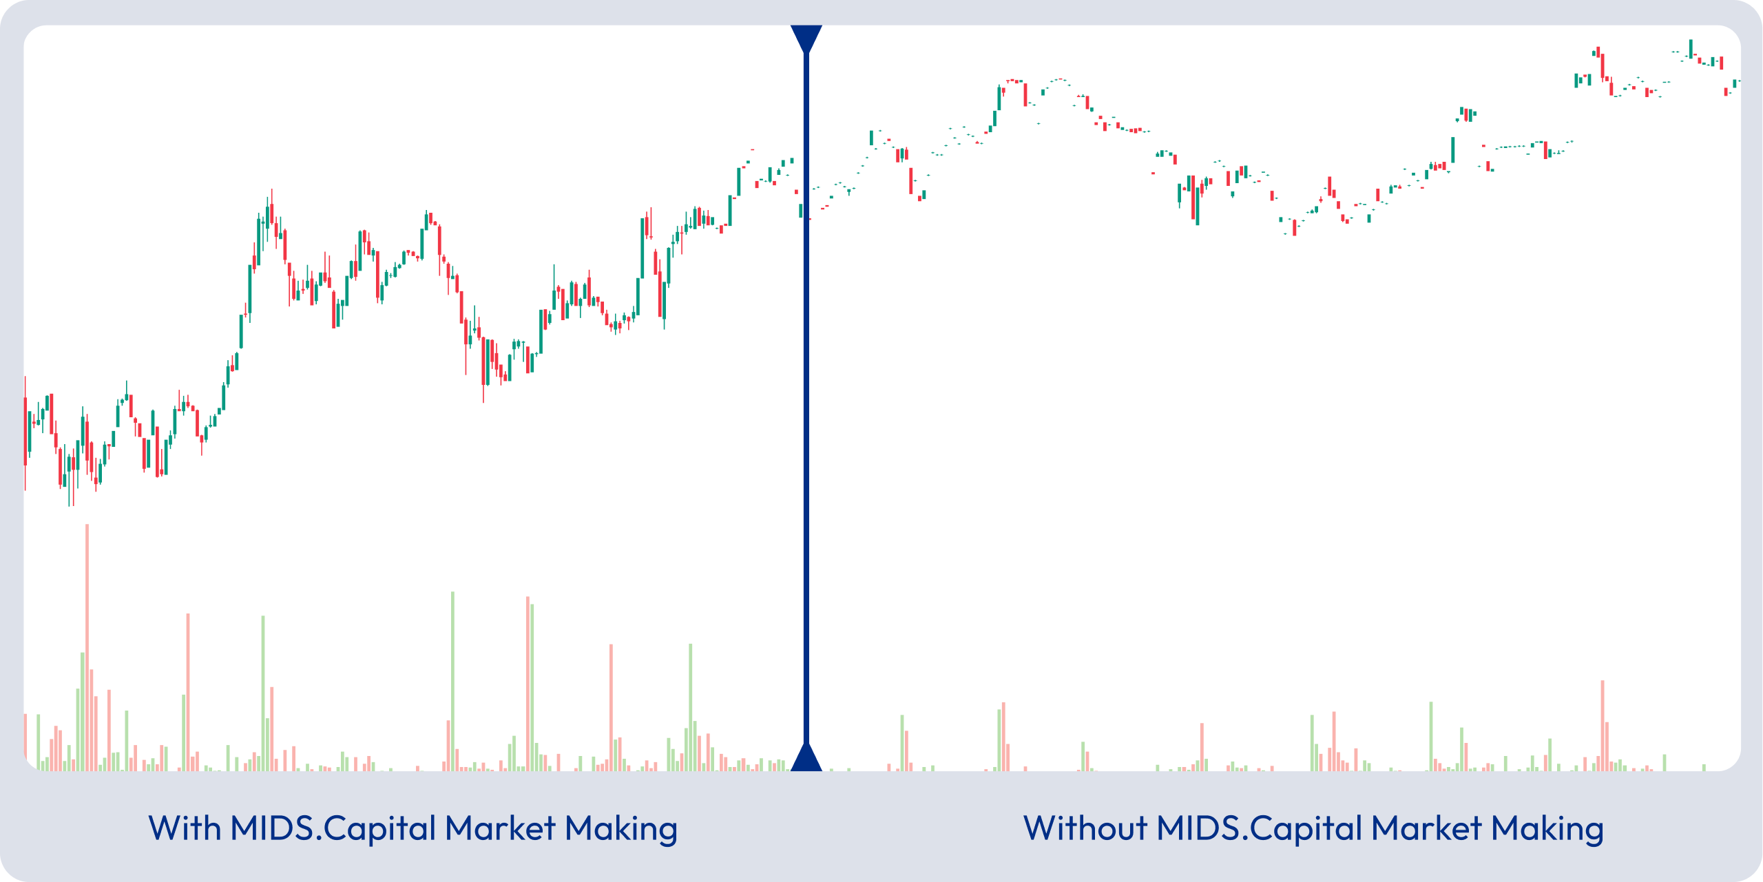Click the "Without MIDS.Capital Market Making" caption
Image resolution: width=1763 pixels, height=882 pixels.
[x=1313, y=828]
